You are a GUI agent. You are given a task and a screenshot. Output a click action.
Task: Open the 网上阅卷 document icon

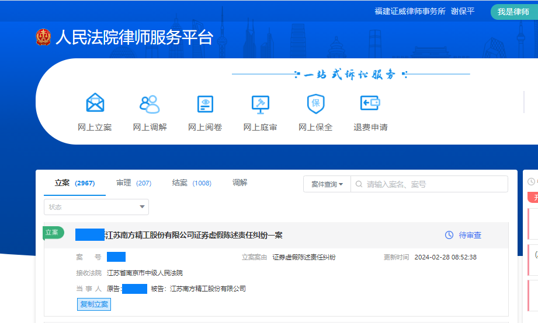click(x=205, y=104)
